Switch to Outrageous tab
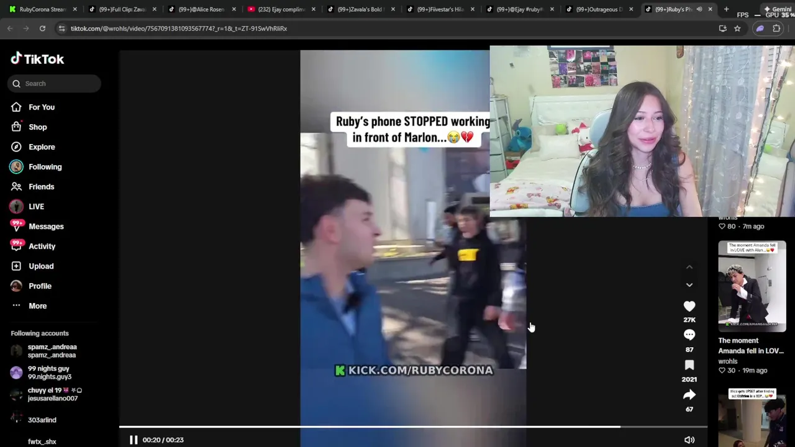This screenshot has height=447, width=795. (599, 9)
